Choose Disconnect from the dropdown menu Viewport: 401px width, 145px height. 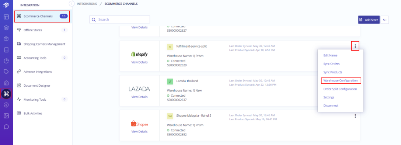[331, 106]
